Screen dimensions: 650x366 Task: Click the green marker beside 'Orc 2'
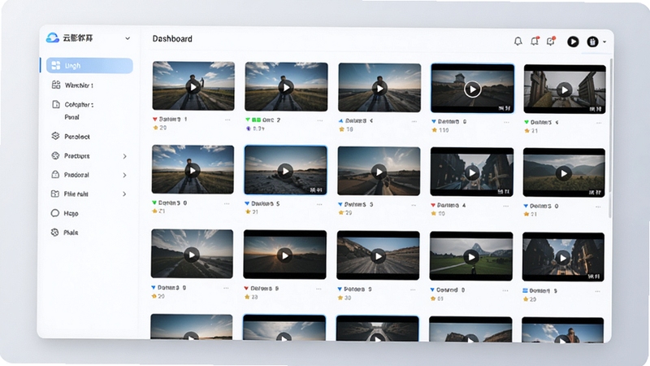248,120
